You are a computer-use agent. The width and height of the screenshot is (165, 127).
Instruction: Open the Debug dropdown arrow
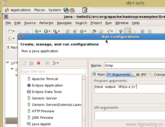coord(40,31)
